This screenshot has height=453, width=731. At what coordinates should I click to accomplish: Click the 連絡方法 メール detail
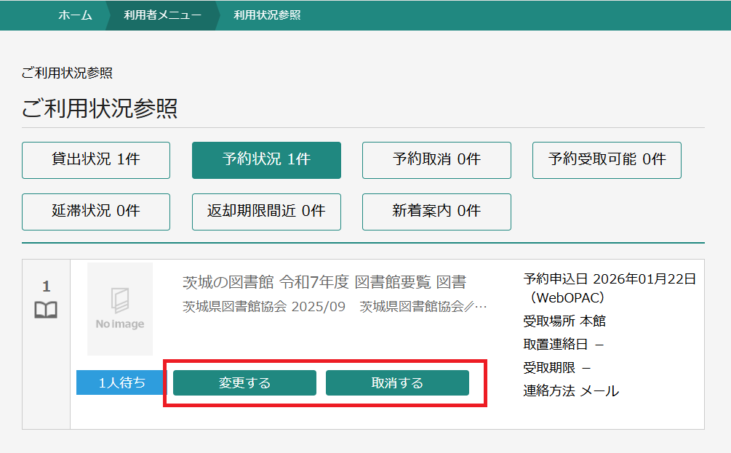(x=571, y=391)
